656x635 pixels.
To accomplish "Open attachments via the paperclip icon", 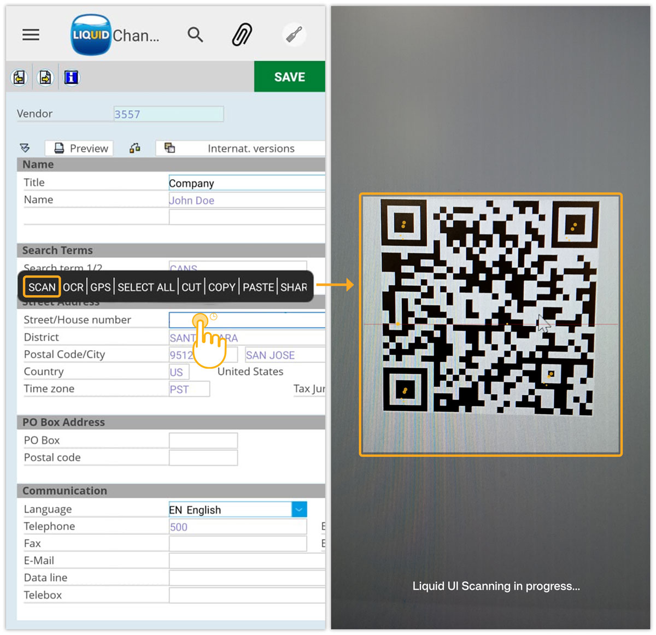I will [242, 35].
